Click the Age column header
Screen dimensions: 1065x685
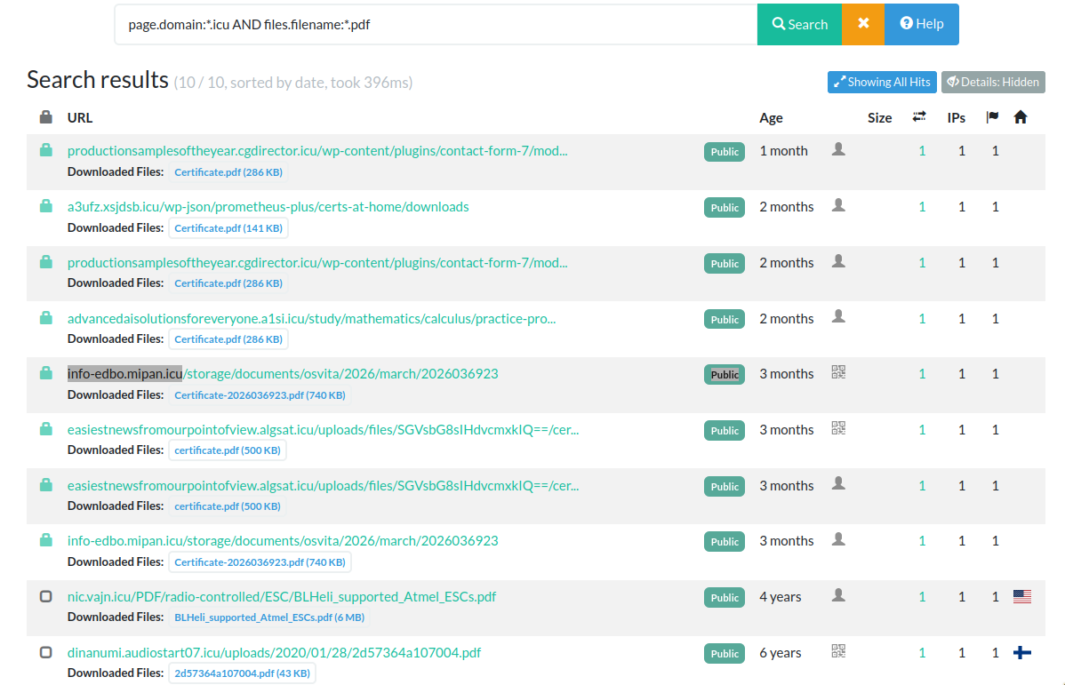tap(771, 117)
